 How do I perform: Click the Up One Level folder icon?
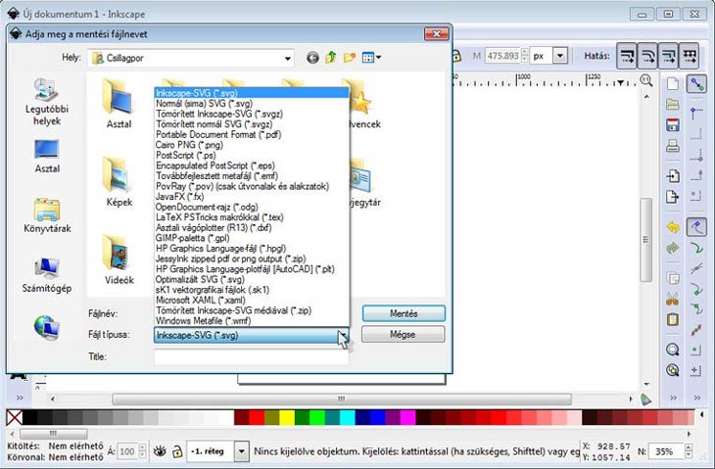331,58
